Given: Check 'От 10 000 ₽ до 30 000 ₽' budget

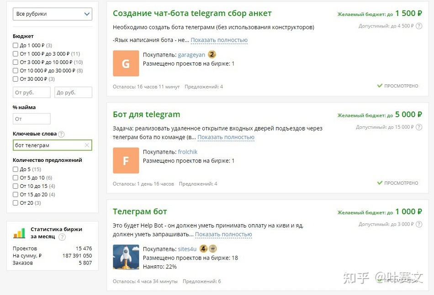Looking at the screenshot, I should pyautogui.click(x=16, y=70).
